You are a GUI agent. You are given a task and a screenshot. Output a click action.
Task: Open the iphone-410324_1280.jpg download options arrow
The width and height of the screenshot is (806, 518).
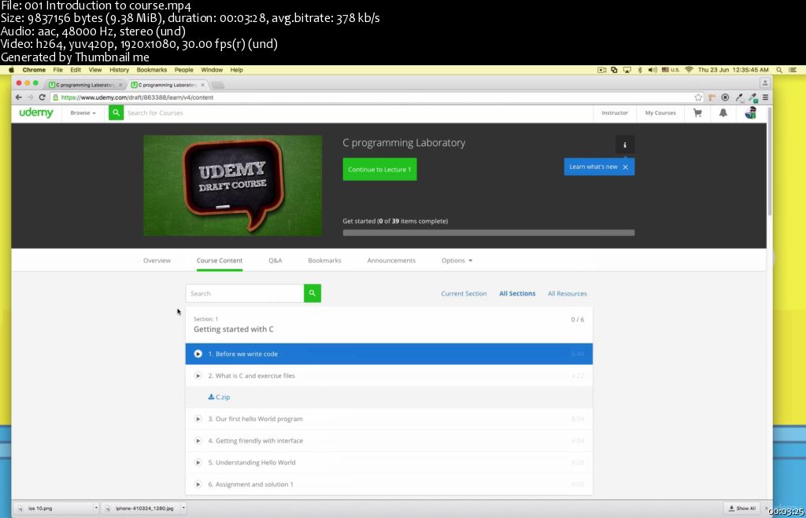(x=183, y=509)
